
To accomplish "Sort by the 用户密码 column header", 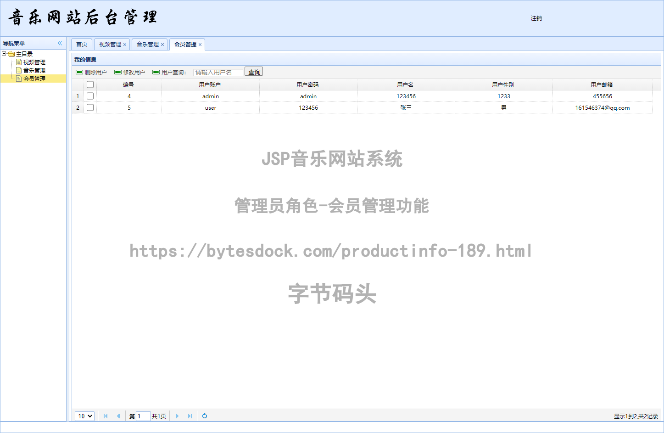I will pos(308,84).
